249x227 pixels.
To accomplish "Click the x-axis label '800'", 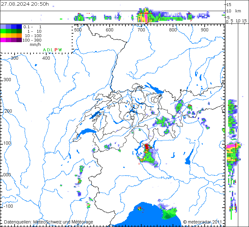I will [x=173, y=30].
